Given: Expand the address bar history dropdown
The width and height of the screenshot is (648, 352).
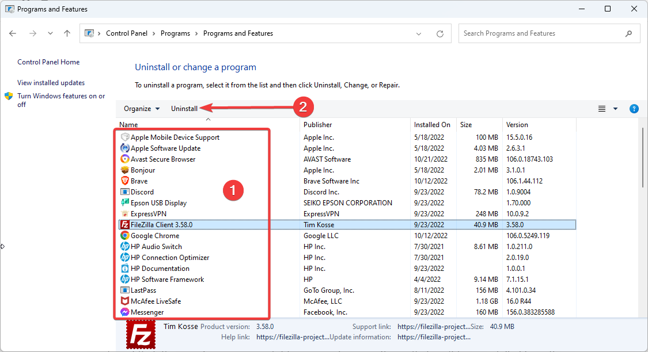Looking at the screenshot, I should click(x=419, y=34).
